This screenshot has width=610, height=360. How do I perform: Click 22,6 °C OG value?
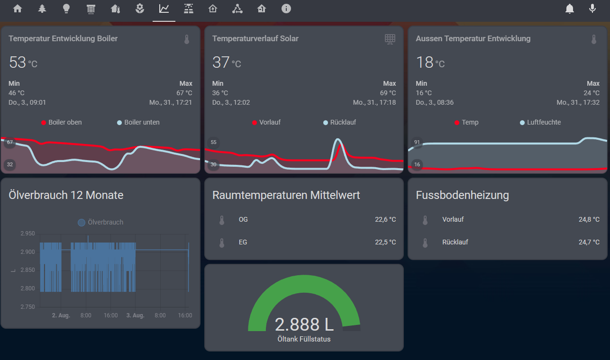coord(385,220)
